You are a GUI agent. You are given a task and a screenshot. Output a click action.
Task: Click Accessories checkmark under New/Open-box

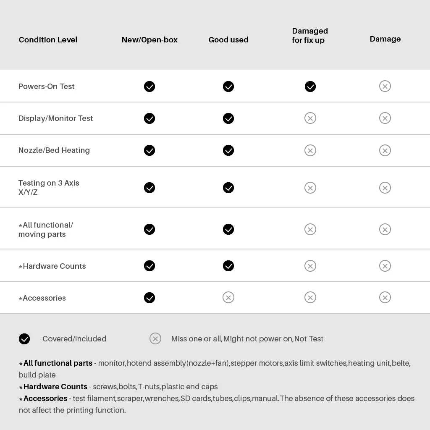coord(149,298)
